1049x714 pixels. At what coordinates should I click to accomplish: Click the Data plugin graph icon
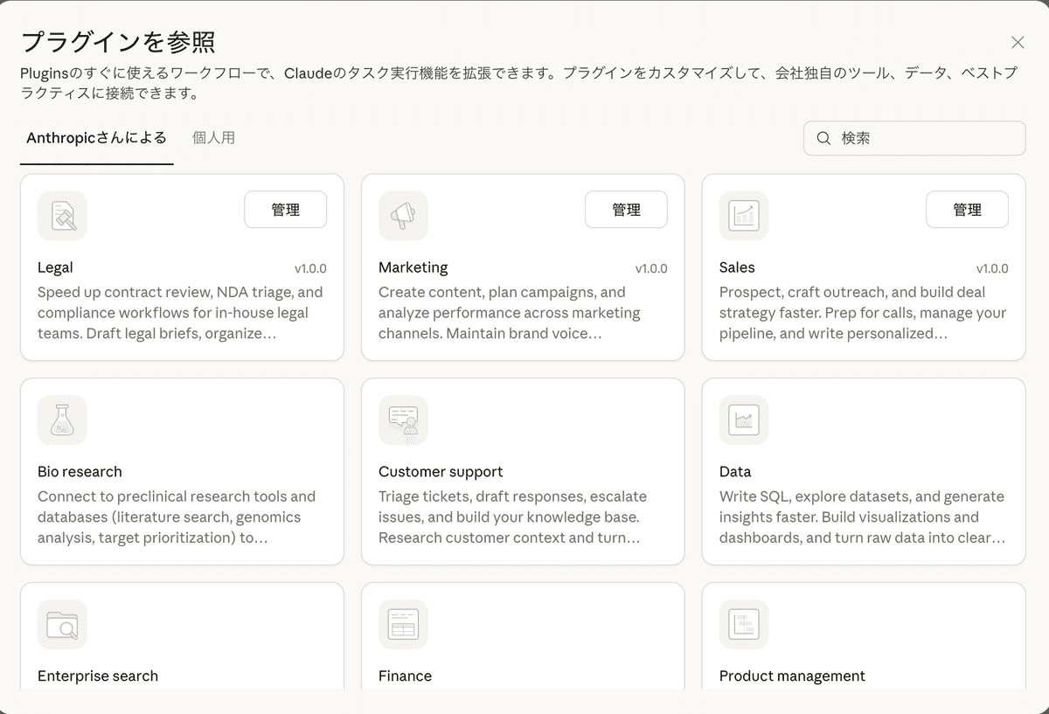744,420
